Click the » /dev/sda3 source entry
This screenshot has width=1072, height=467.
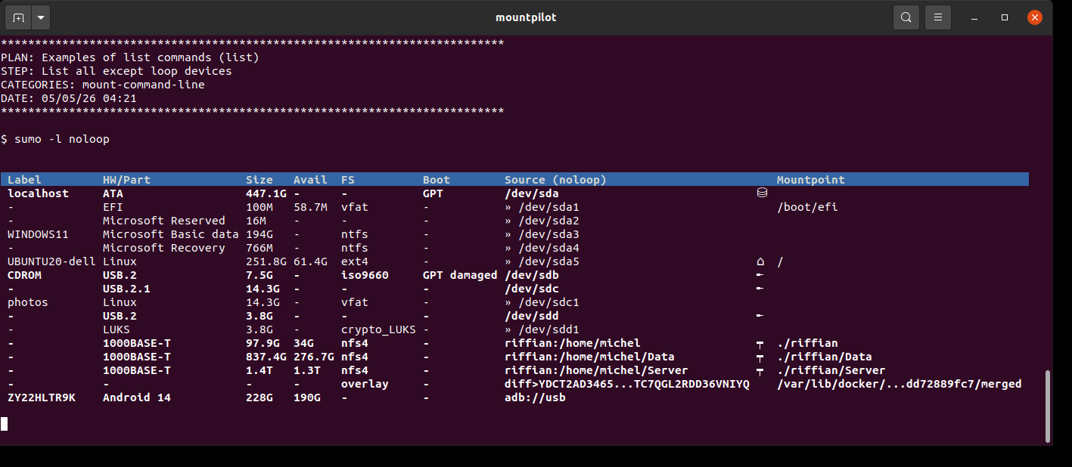click(542, 234)
